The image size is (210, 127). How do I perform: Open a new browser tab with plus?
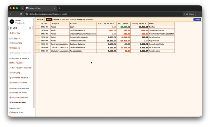pyautogui.click(x=60, y=8)
